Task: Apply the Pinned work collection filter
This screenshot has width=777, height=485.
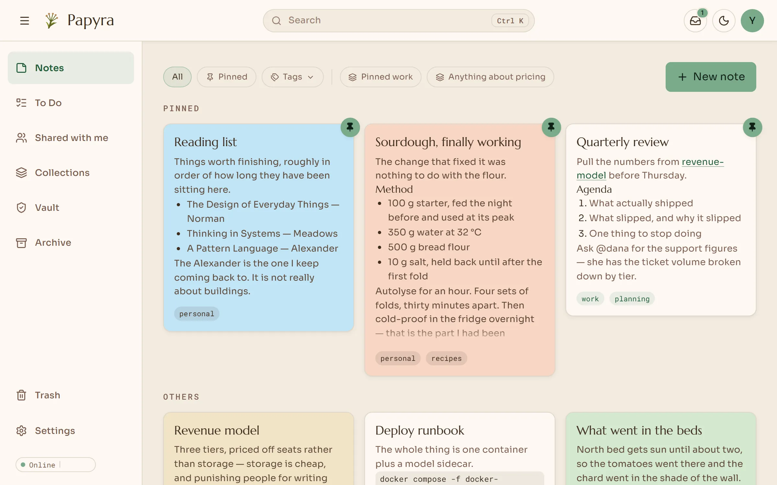Action: click(380, 77)
